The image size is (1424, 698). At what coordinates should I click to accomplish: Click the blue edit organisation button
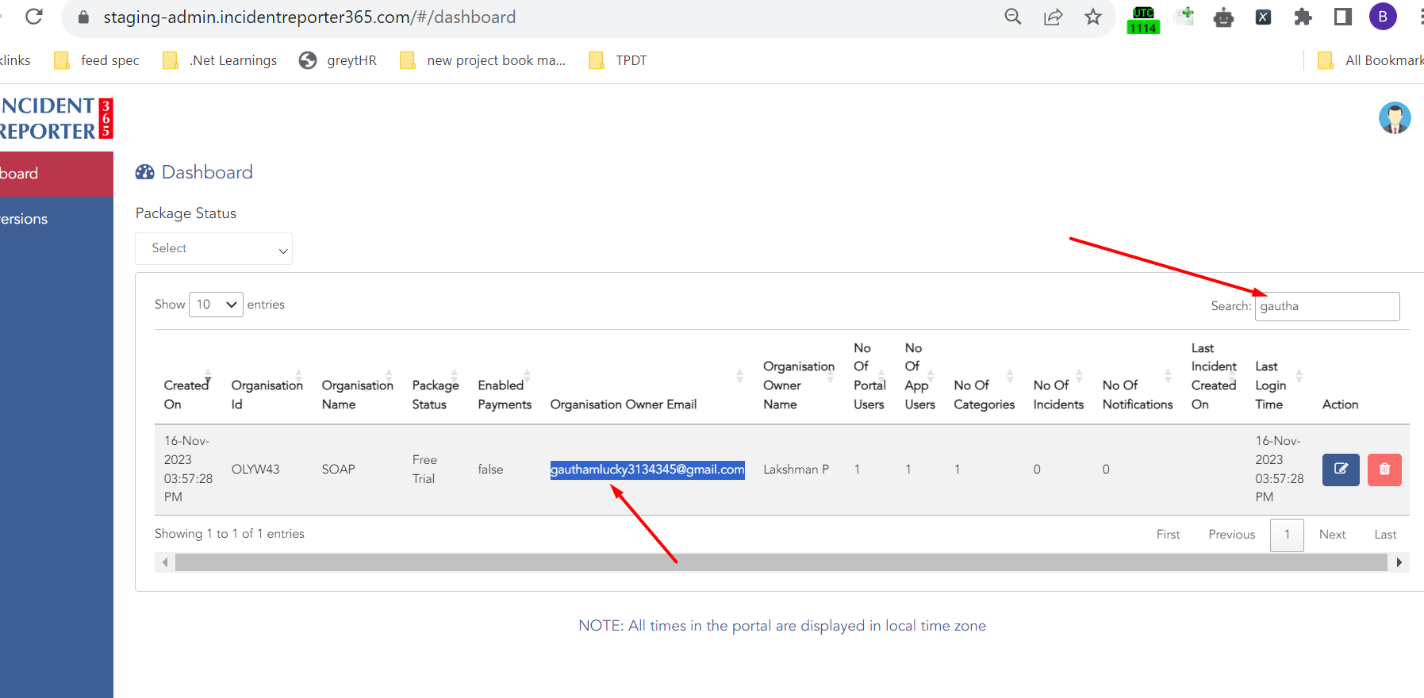pyautogui.click(x=1340, y=470)
